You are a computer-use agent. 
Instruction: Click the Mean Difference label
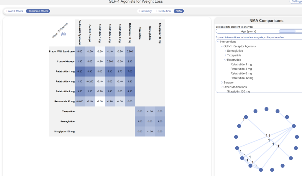[x=60, y=30]
